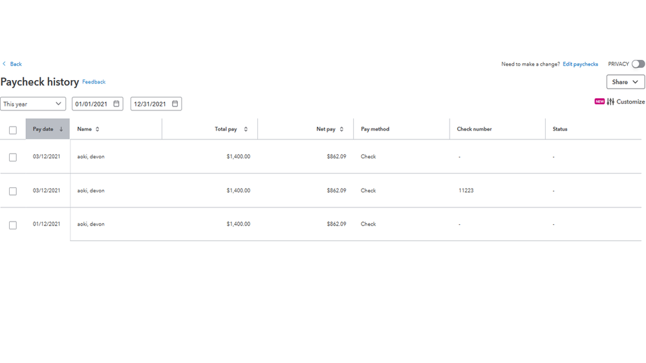The width and height of the screenshot is (646, 363).
Task: Expand the This year date range dropdown
Action: (33, 104)
